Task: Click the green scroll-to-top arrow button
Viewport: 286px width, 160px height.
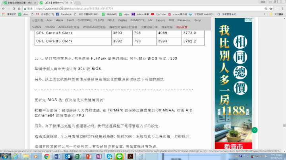Action: point(255,130)
